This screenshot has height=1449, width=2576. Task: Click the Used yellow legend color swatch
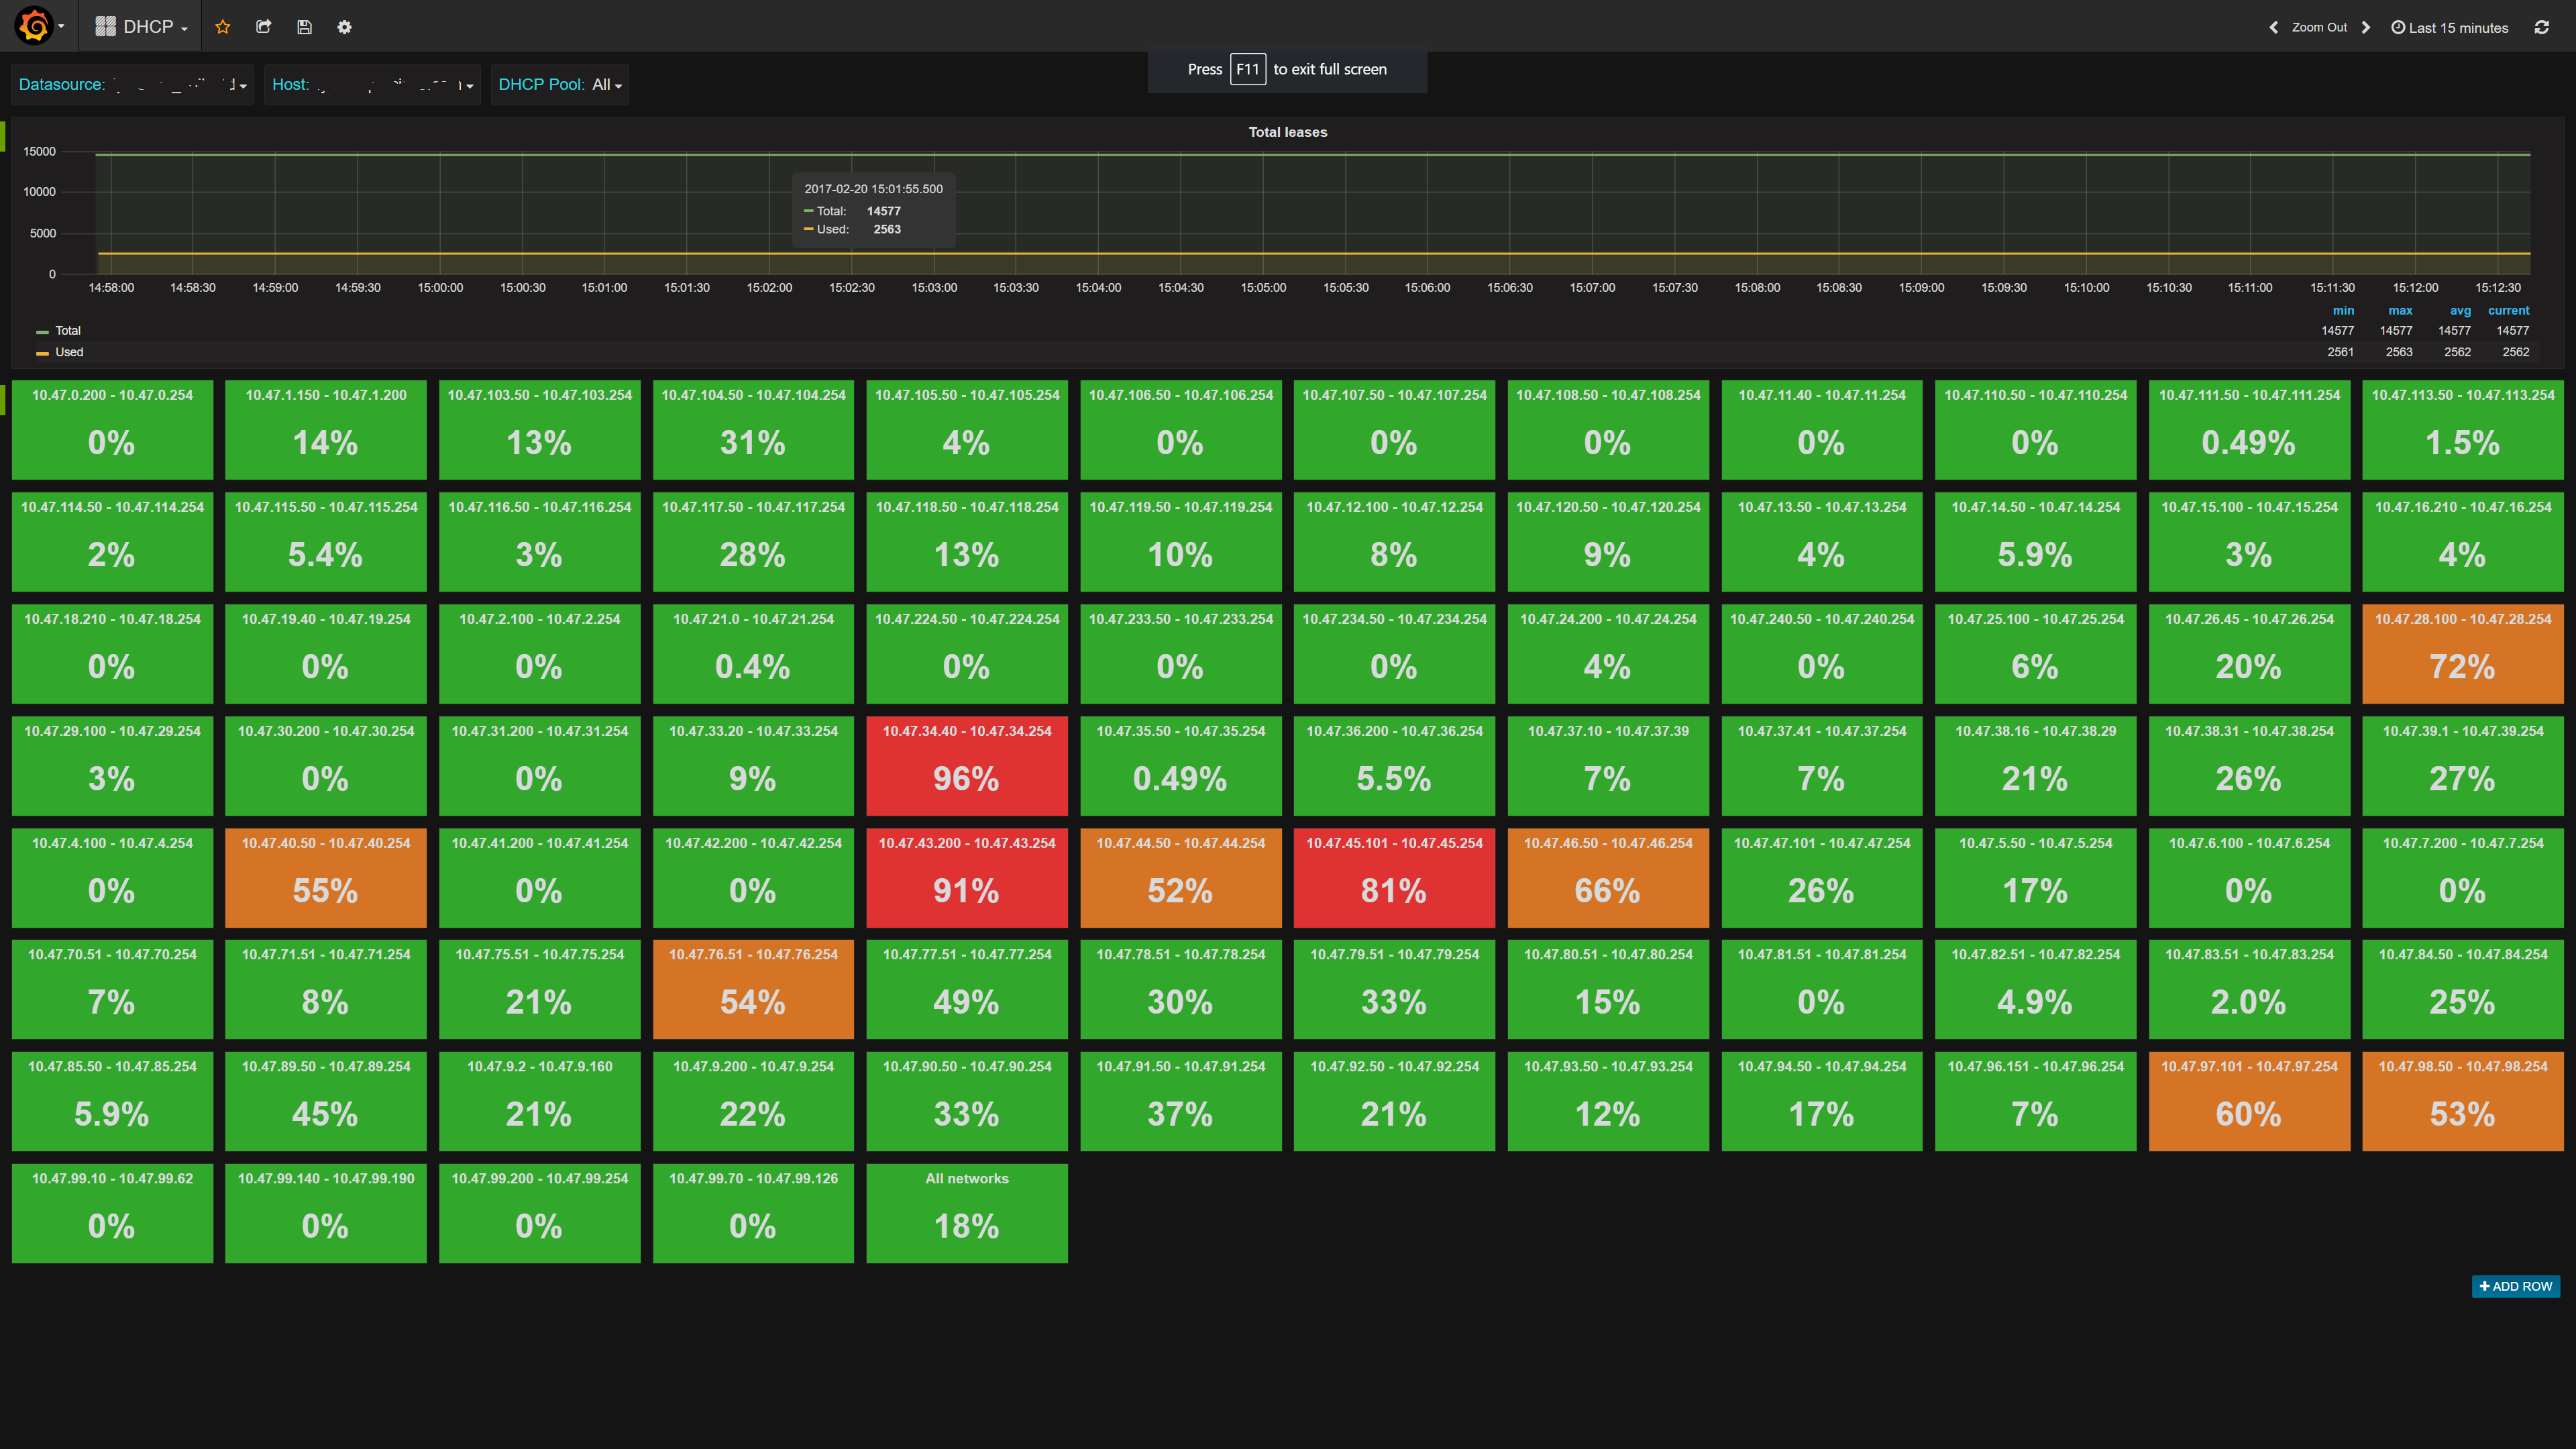click(x=42, y=353)
